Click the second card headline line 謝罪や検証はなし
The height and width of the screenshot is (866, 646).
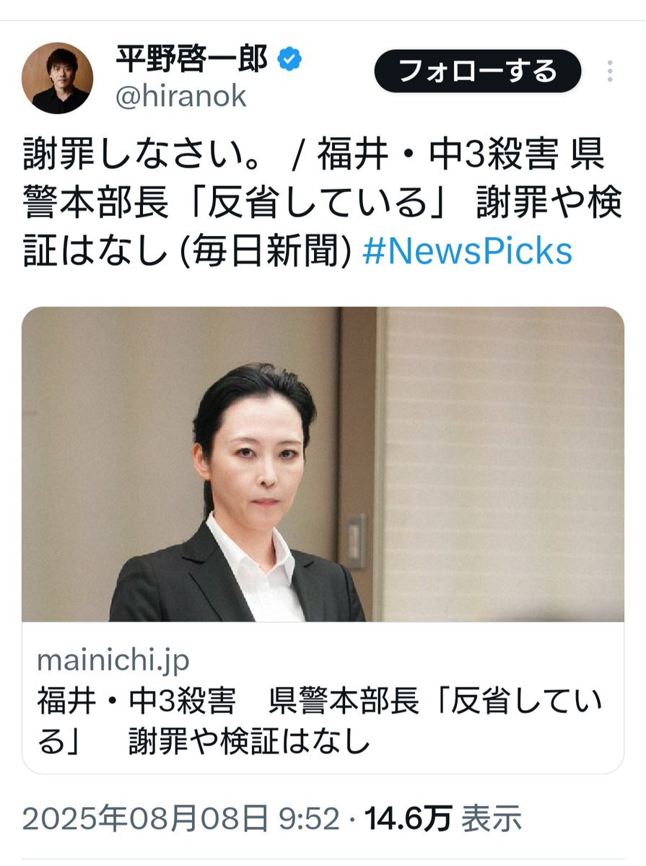[249, 741]
